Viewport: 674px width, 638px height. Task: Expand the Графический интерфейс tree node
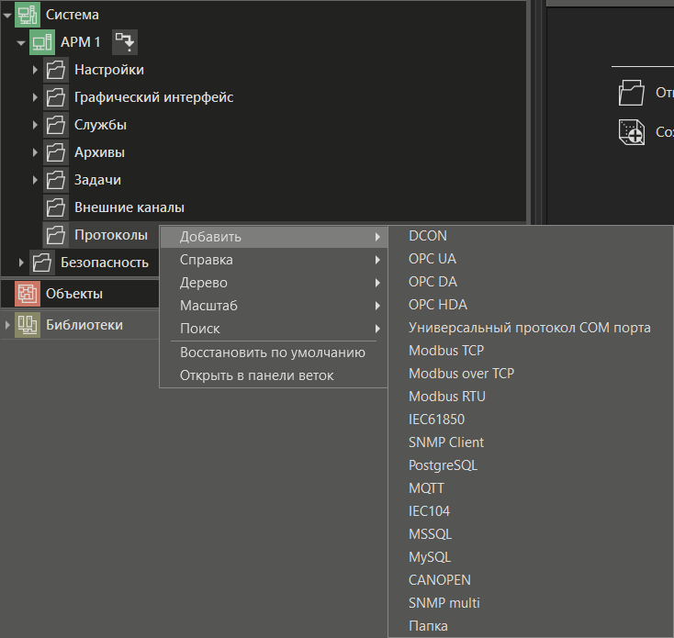(x=35, y=97)
